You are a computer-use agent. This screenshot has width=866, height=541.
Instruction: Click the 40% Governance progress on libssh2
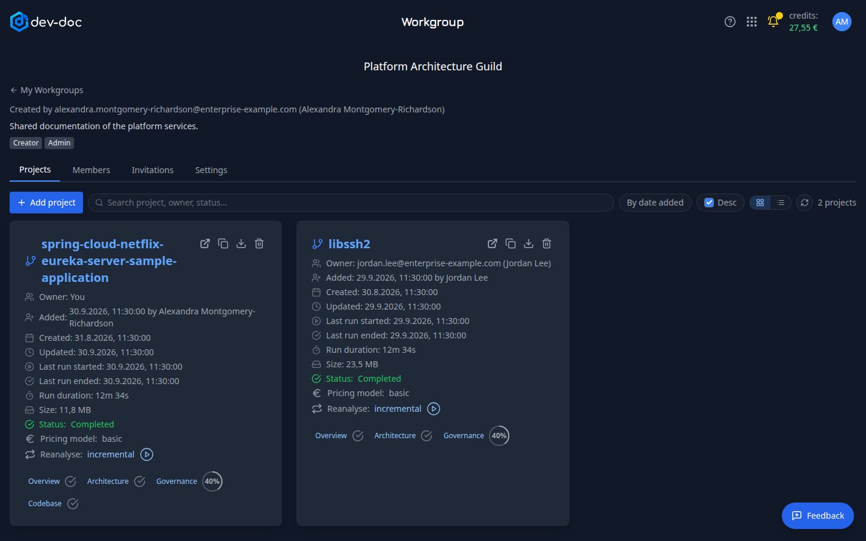499,436
